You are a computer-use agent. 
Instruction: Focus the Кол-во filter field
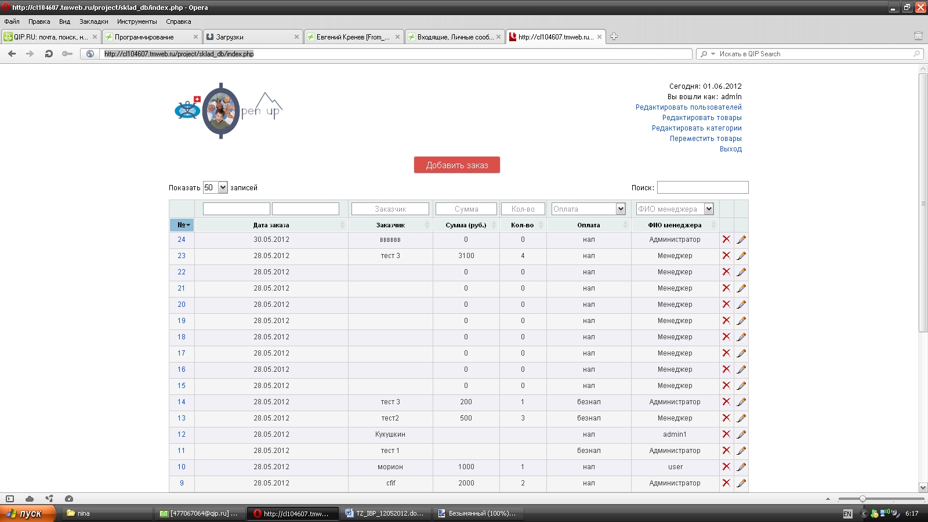tap(523, 209)
